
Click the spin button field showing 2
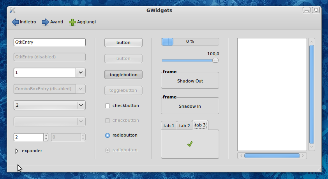[x=29, y=137]
